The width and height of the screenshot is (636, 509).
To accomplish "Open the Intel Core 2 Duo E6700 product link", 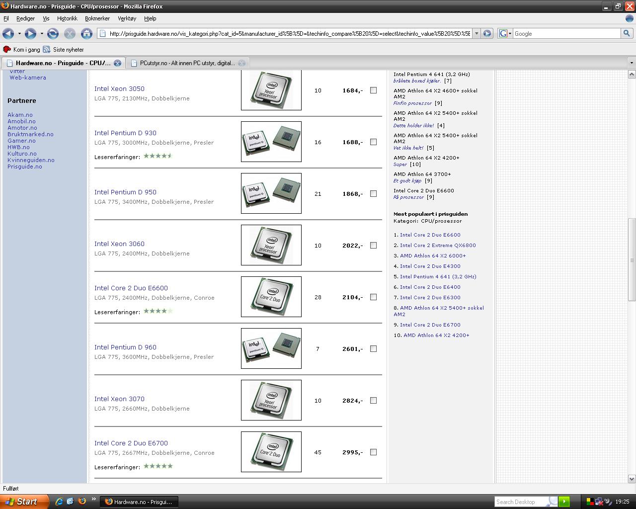I will pyautogui.click(x=131, y=443).
